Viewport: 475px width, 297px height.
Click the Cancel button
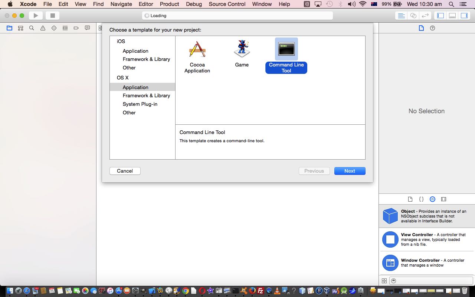point(125,171)
